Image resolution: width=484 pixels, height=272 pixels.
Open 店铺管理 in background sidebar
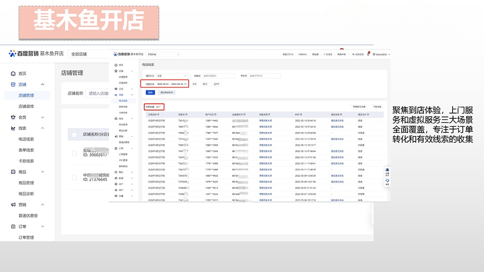[x=26, y=96]
